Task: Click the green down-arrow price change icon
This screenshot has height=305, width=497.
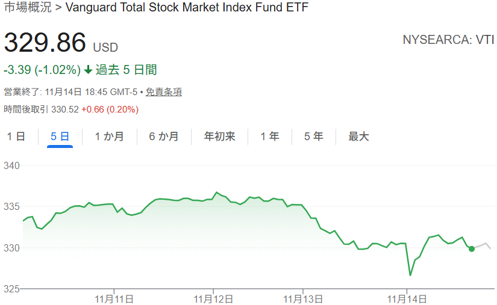Action: coord(88,70)
